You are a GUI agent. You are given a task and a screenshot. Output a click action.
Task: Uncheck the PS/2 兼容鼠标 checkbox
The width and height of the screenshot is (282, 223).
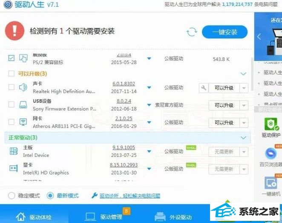coord(12,58)
